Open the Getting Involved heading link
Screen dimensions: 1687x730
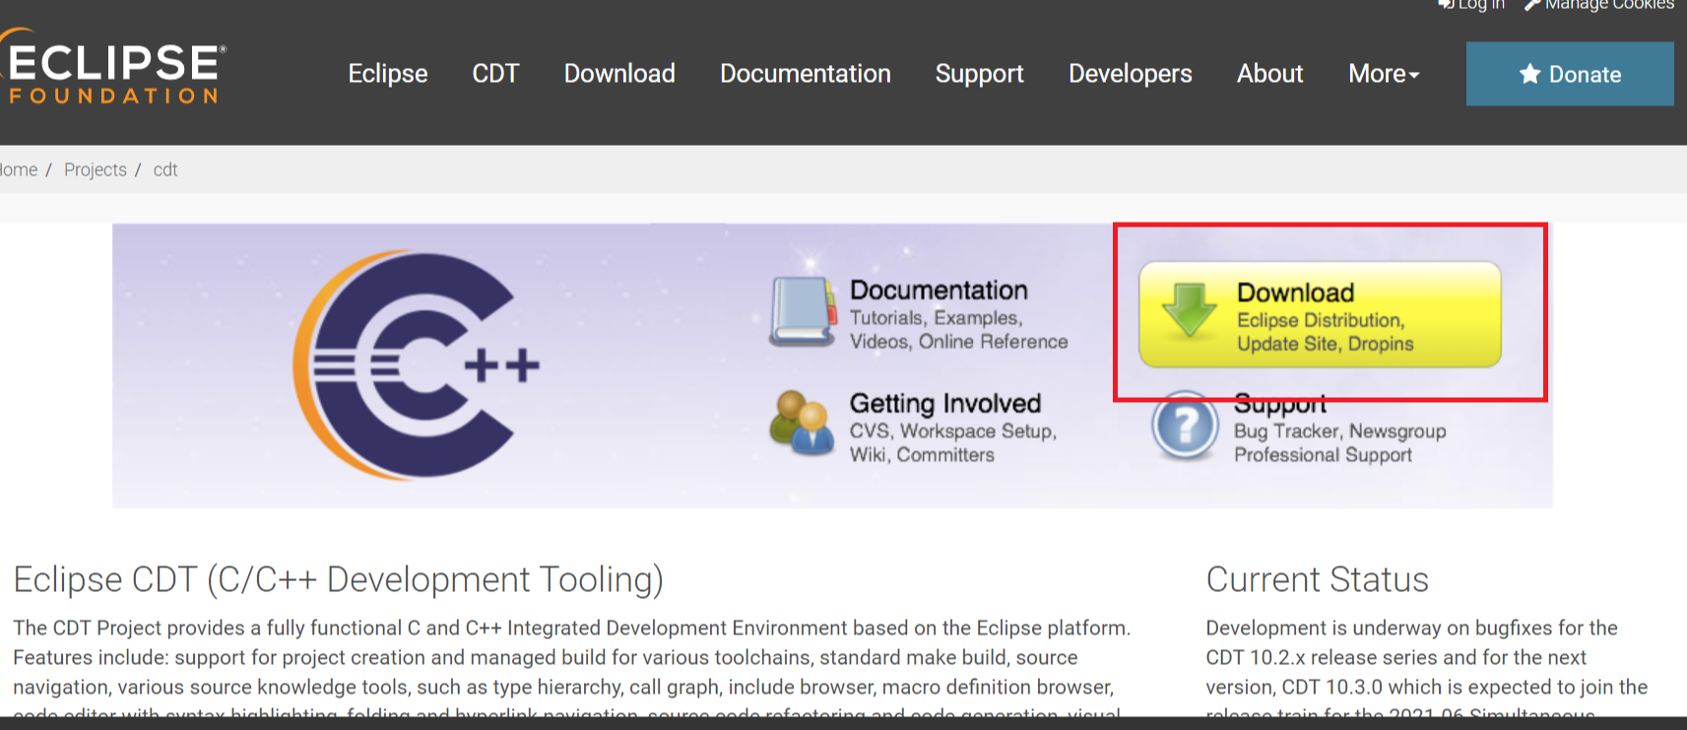coord(945,404)
